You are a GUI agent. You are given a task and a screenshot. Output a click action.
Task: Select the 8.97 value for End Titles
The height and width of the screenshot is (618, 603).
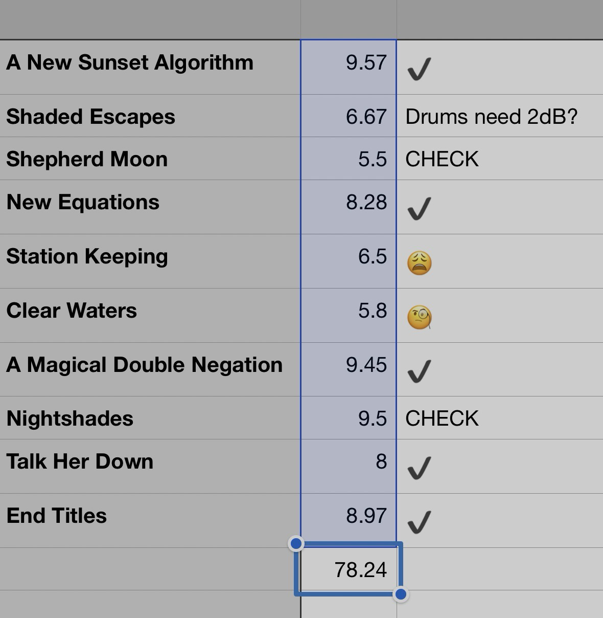[x=349, y=516]
